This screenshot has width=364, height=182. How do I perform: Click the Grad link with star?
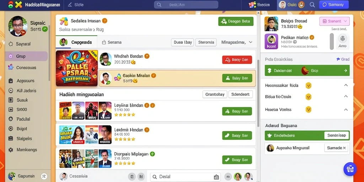tap(343, 59)
